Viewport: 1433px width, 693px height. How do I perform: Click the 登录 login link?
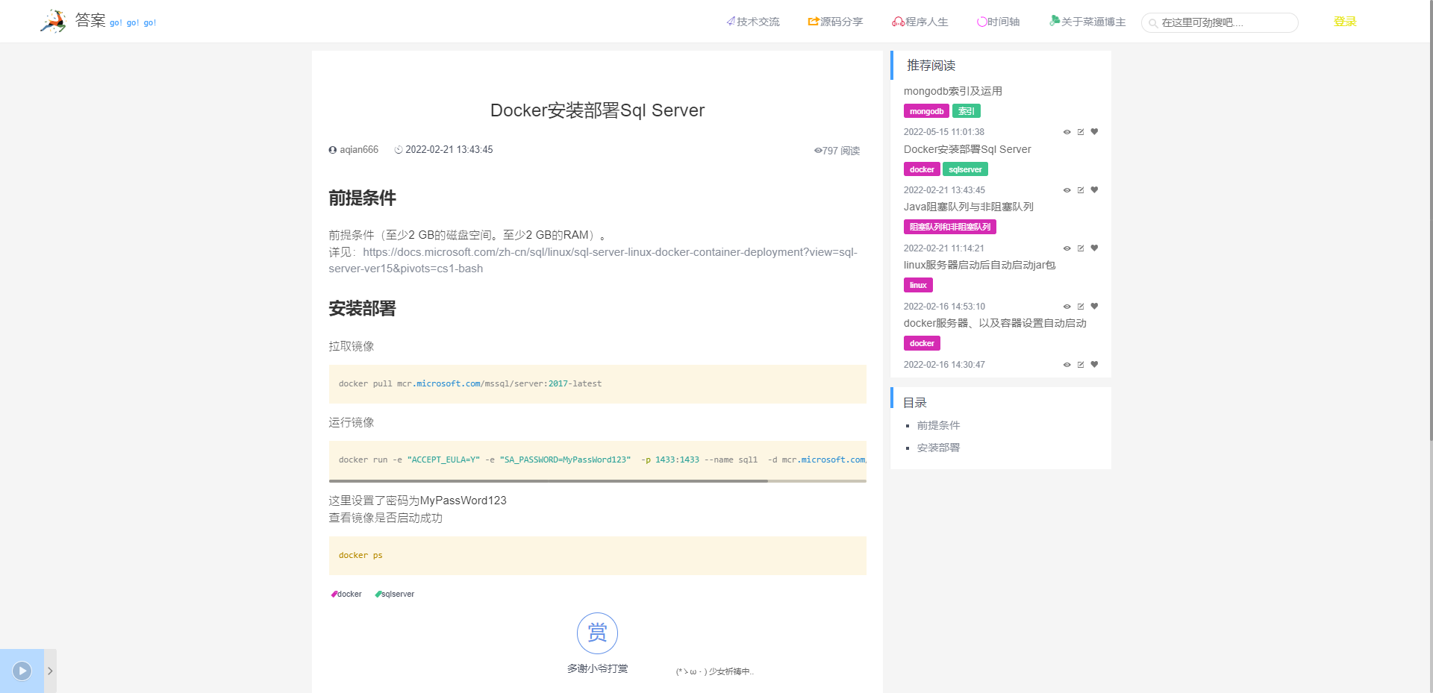pos(1345,22)
